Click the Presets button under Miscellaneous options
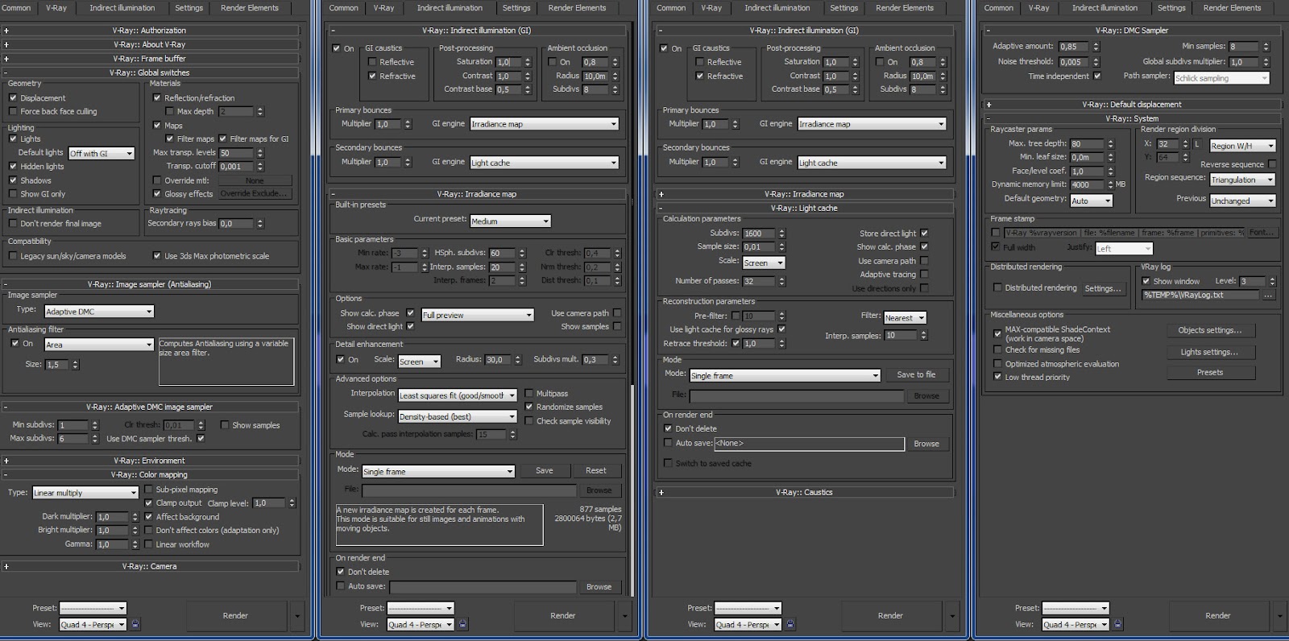This screenshot has height=641, width=1289. [1210, 372]
